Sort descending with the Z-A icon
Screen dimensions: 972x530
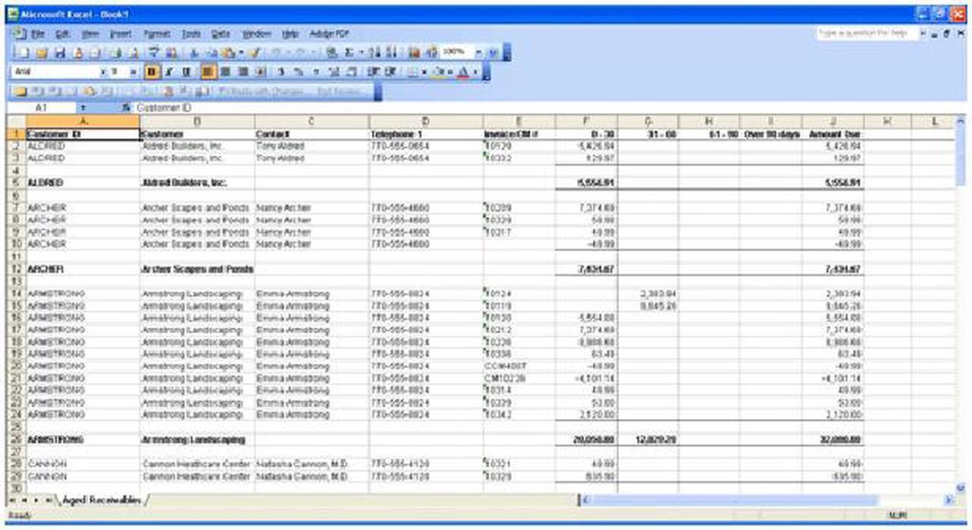pyautogui.click(x=390, y=52)
